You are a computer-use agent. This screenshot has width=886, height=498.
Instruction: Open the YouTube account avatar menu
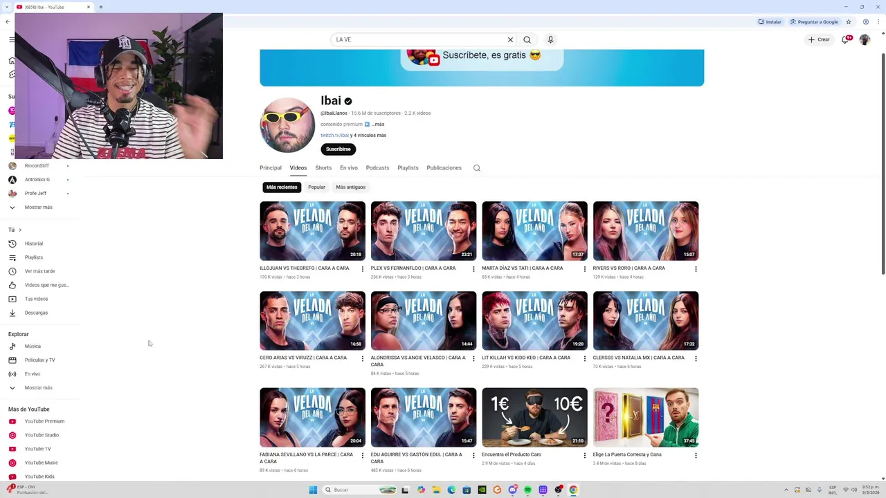865,39
